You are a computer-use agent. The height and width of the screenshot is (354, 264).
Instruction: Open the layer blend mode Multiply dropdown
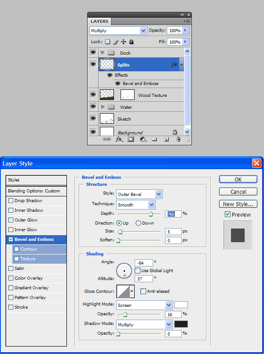click(143, 30)
